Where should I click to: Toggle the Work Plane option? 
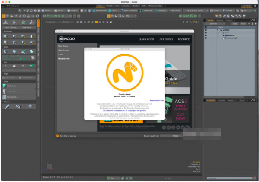(x=174, y=10)
